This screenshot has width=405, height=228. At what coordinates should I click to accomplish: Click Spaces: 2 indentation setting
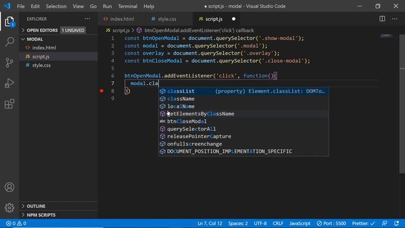click(x=238, y=224)
